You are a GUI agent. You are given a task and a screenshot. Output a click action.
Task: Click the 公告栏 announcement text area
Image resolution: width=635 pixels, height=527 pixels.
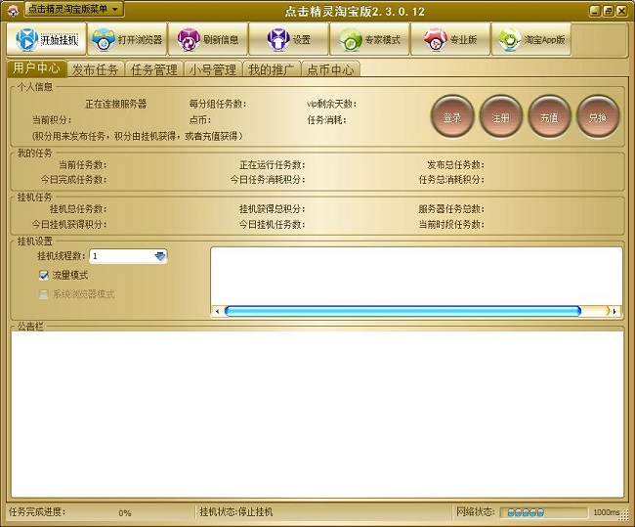(317, 414)
